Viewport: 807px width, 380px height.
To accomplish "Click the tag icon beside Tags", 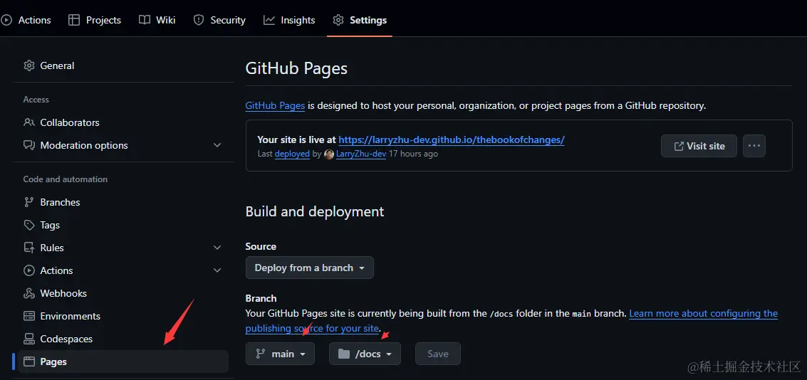I will [x=29, y=225].
